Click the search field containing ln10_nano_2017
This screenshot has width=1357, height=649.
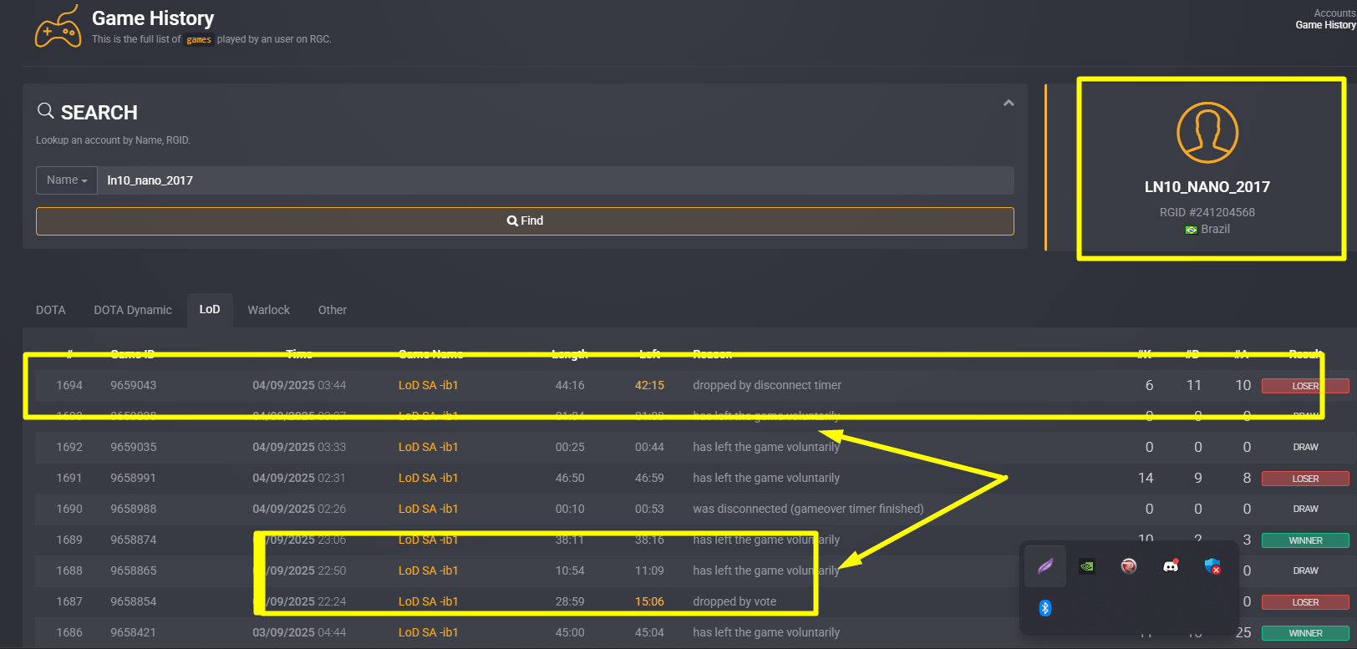pos(556,180)
